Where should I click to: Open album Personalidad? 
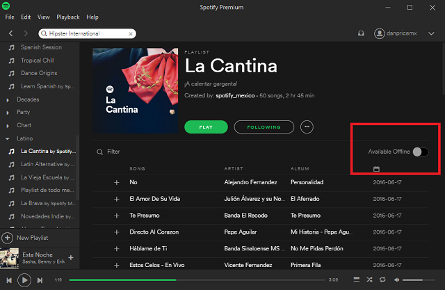pyautogui.click(x=307, y=182)
